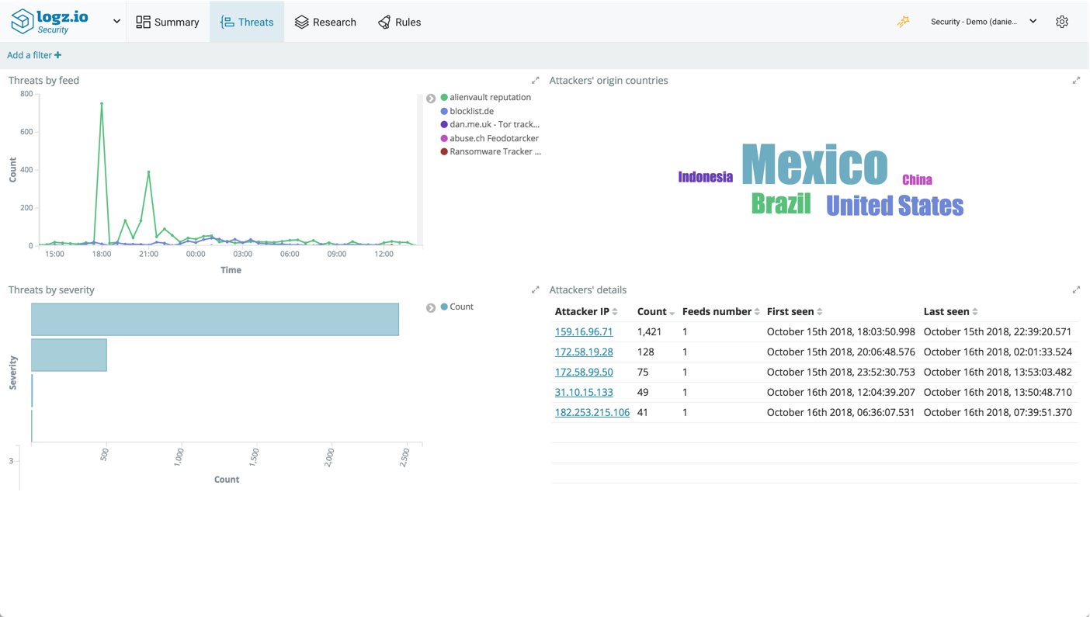
Task: Open attacker IP 172.58.99.50
Action: coord(583,372)
